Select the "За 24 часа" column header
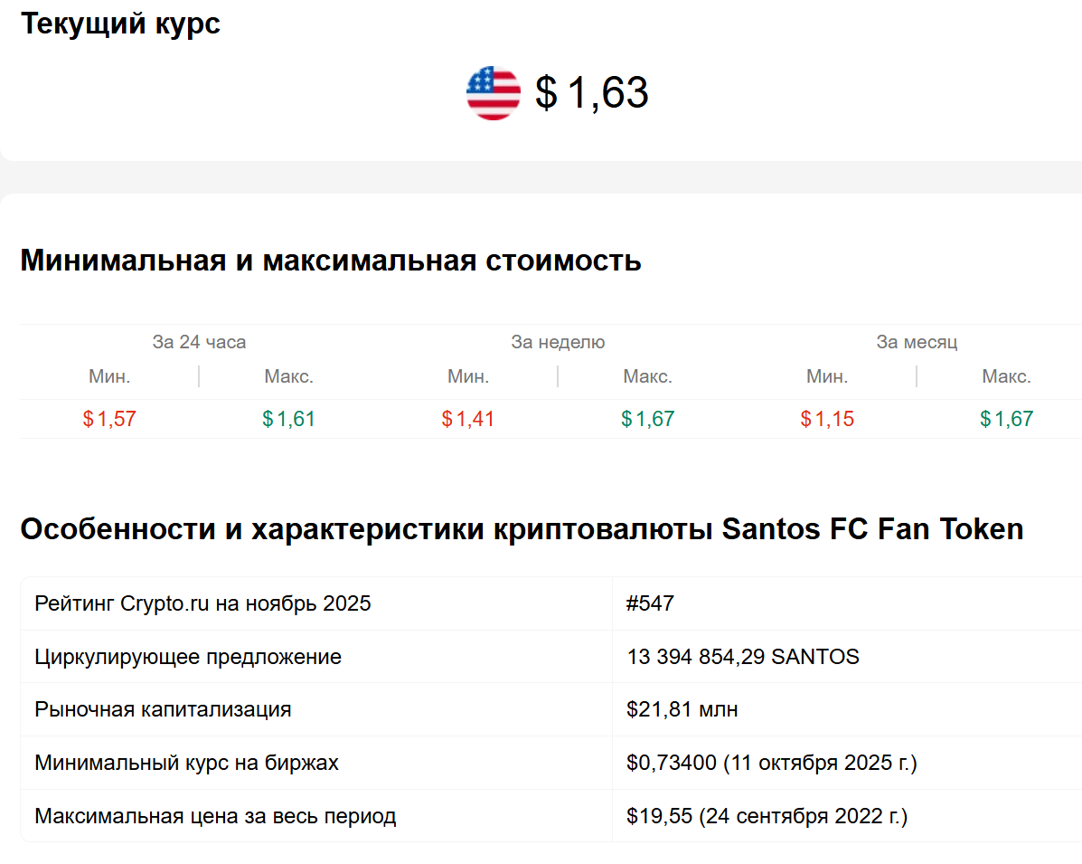1082x864 pixels. point(199,342)
